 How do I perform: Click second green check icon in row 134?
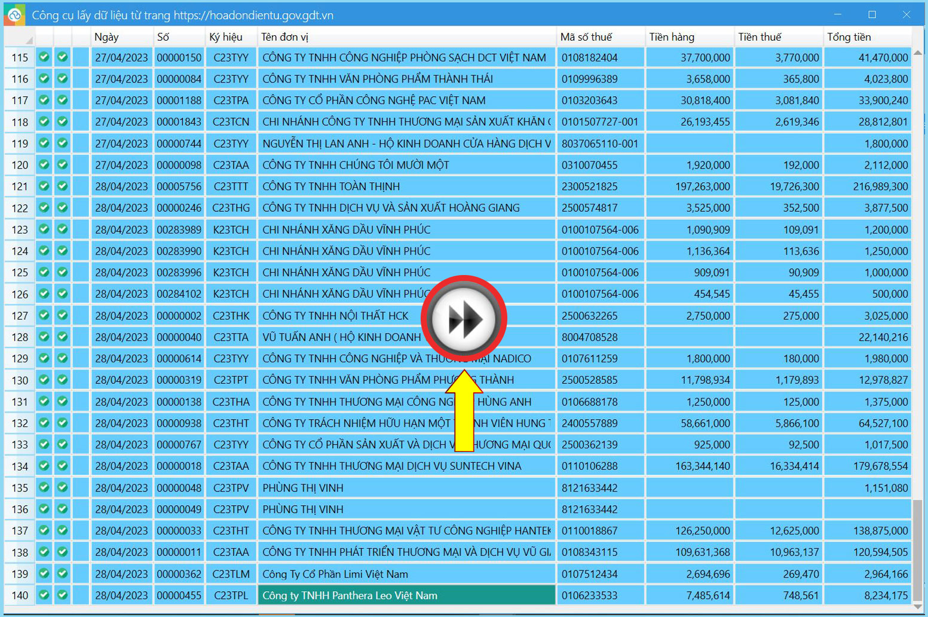pos(62,466)
